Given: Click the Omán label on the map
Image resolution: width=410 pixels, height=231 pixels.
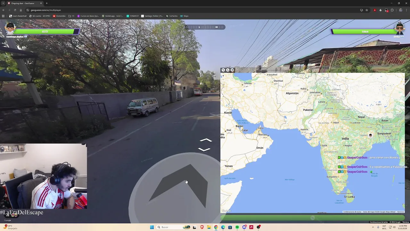Looking at the screenshot, I should tap(260, 148).
